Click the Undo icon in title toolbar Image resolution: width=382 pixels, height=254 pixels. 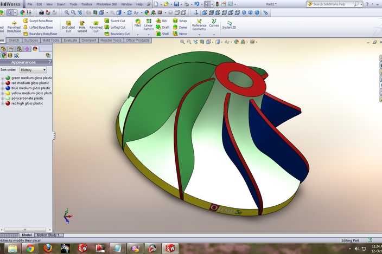pyautogui.click(x=197, y=4)
